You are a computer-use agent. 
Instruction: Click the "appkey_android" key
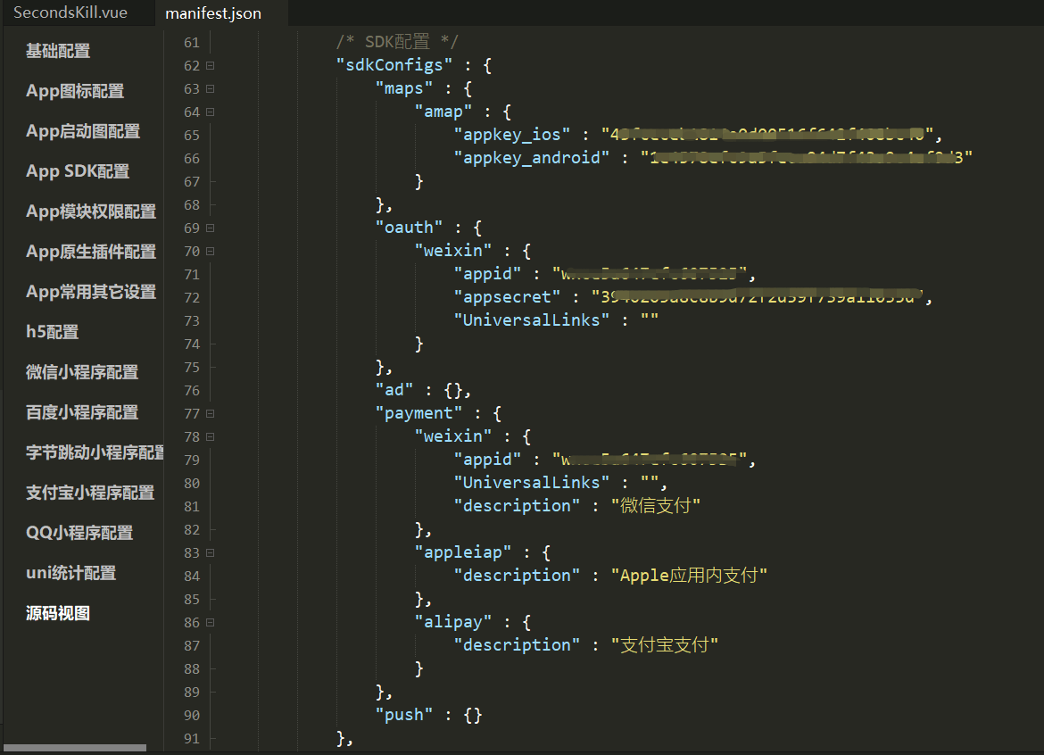coord(531,158)
